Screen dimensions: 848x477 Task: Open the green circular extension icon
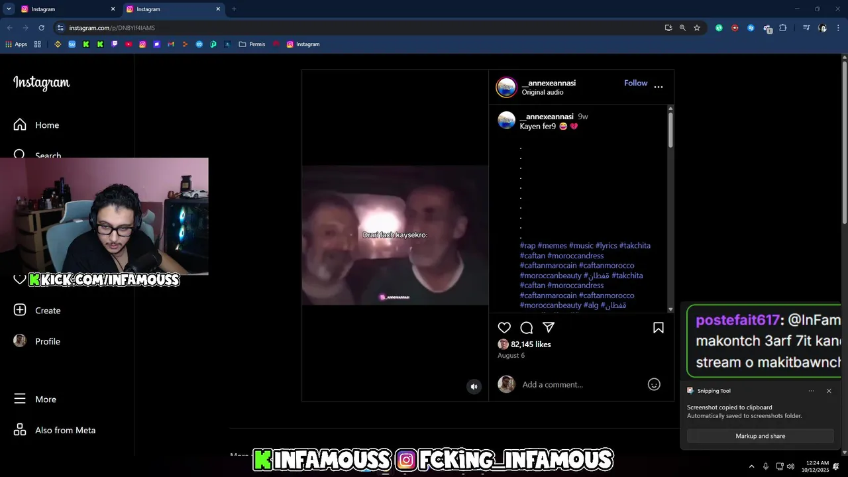pos(719,28)
